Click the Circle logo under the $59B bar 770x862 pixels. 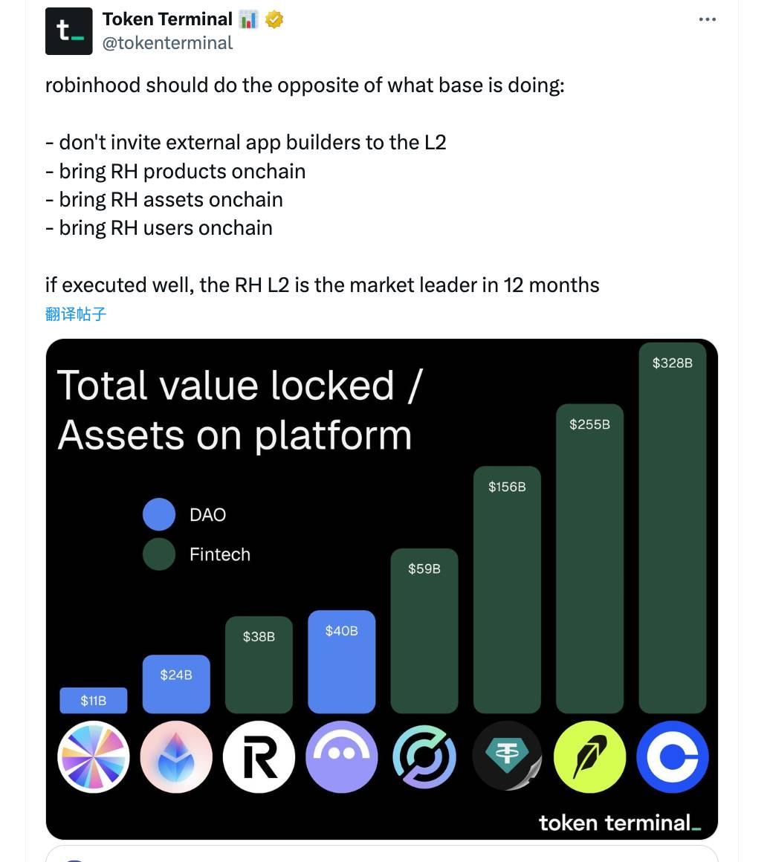424,756
